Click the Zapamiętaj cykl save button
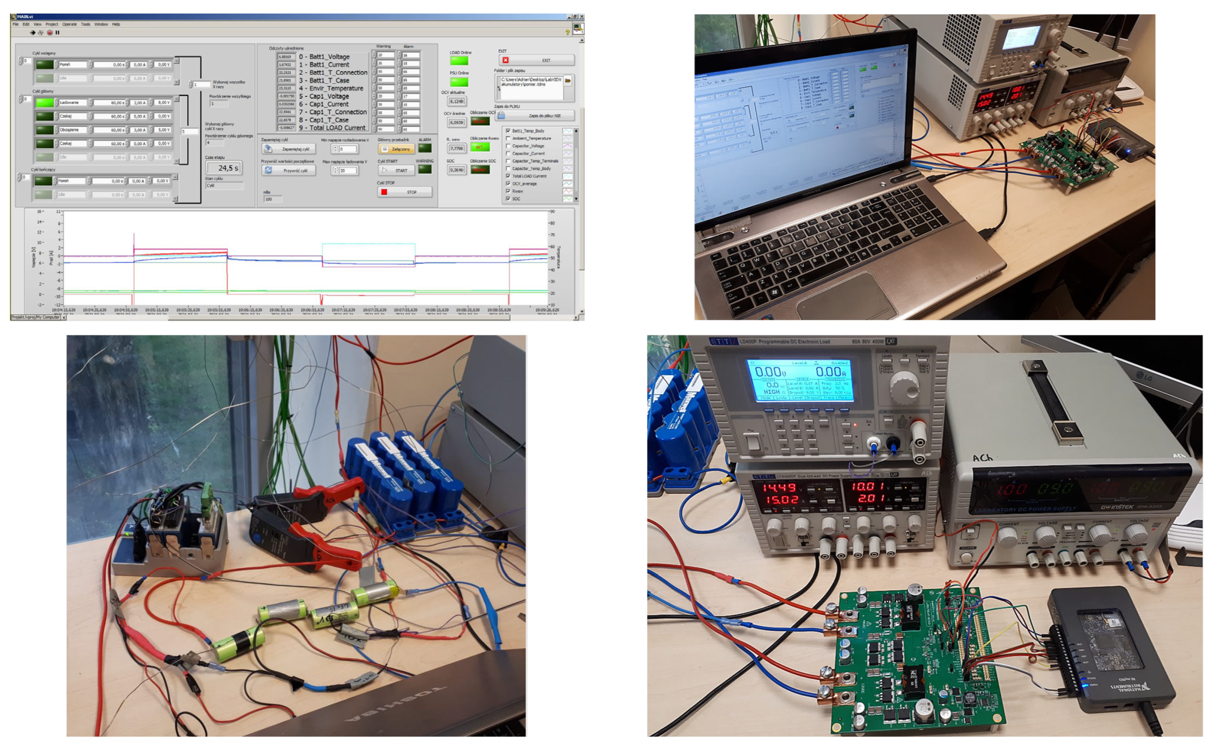This screenshot has width=1210, height=743. [x=289, y=149]
